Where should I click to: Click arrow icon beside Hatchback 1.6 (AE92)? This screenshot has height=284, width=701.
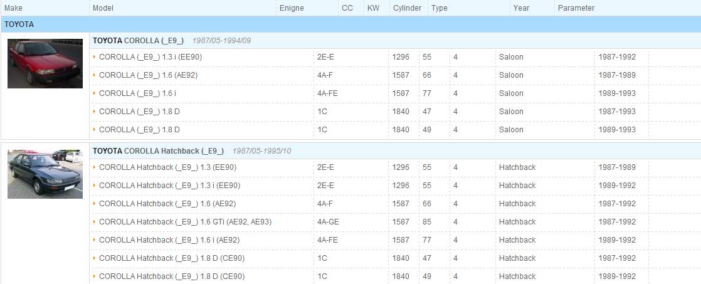95,204
